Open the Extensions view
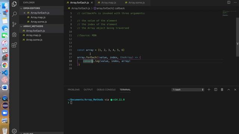This screenshot has height=134, width=239. click(x=14, y=45)
